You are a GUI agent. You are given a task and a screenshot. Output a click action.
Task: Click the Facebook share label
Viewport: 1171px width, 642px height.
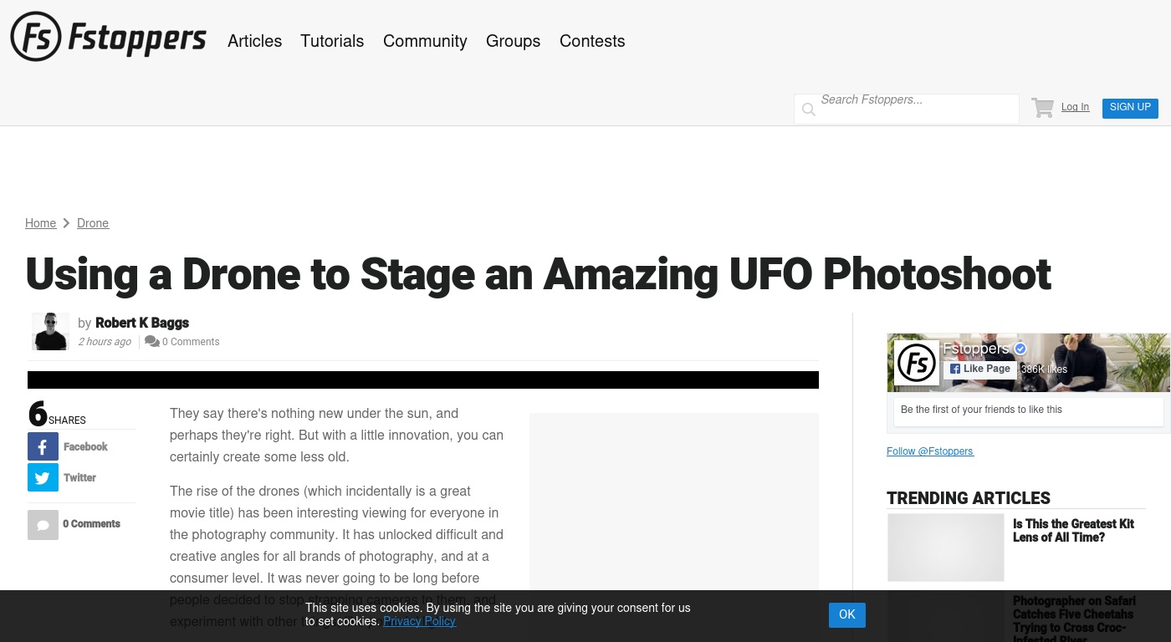(x=85, y=446)
